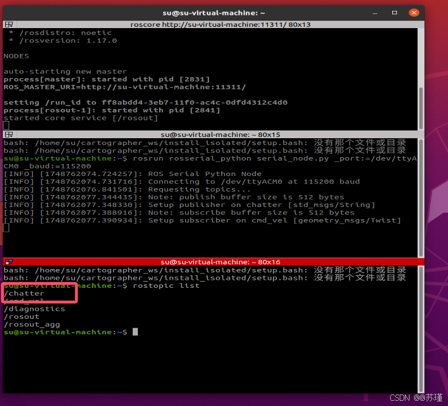Click the /chatter topic

tap(24, 293)
